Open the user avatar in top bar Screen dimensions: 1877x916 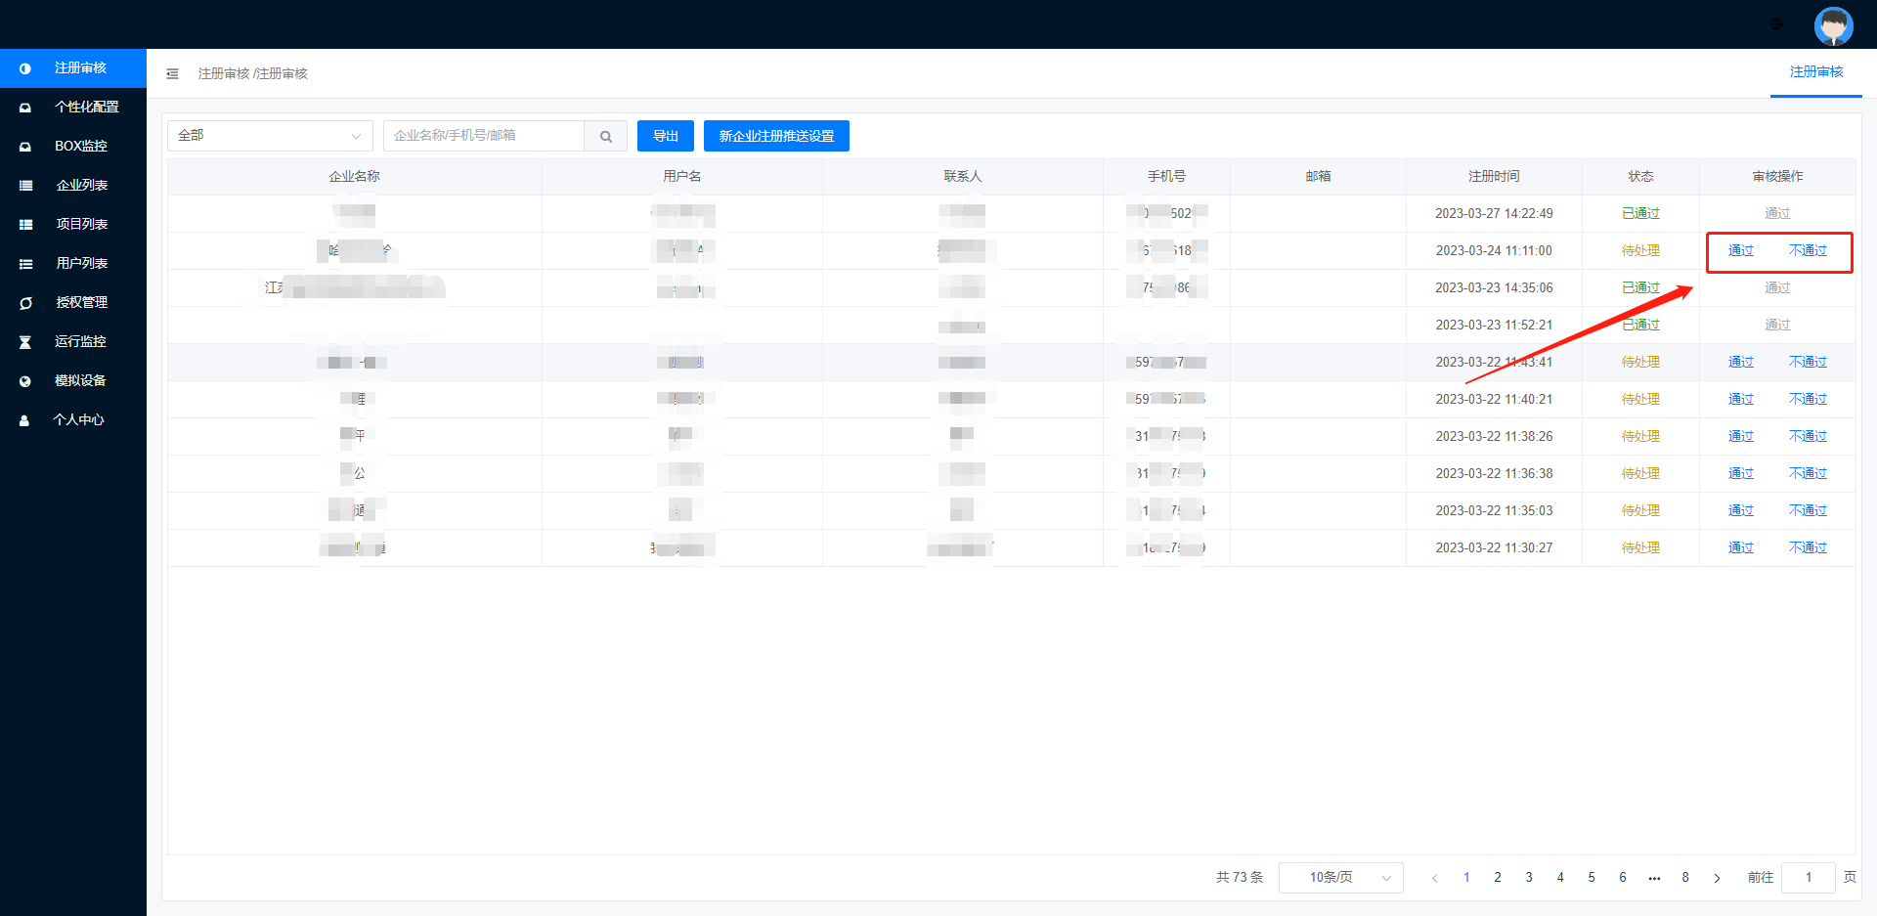click(x=1833, y=25)
